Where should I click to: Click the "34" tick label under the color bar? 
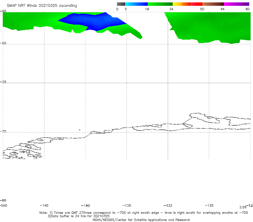(x=171, y=9)
